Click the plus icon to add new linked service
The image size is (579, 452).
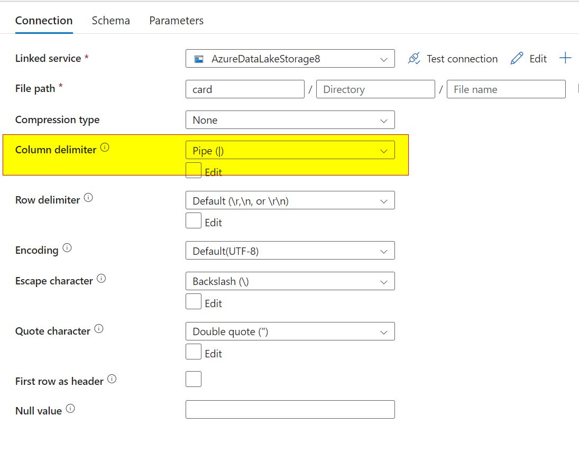[566, 58]
